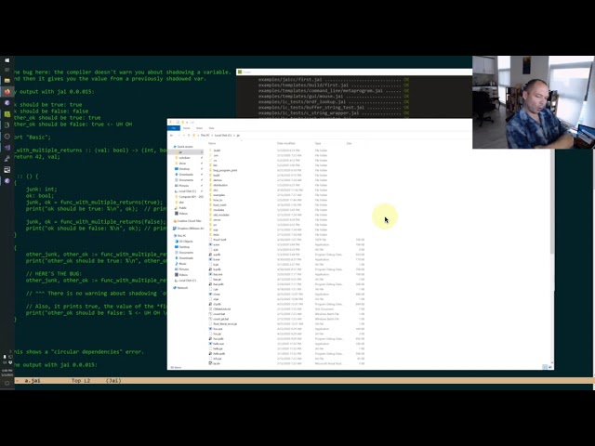Click the Explorer vertical scrollbar
595x446 pixels.
pyautogui.click(x=551, y=203)
